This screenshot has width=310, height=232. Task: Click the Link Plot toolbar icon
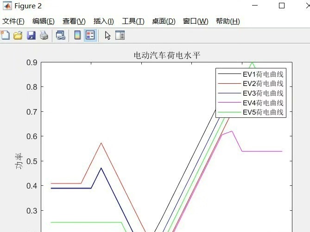61,36
